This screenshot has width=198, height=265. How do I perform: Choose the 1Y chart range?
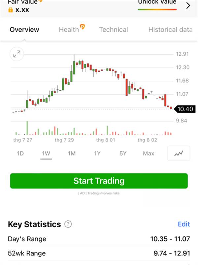click(97, 153)
